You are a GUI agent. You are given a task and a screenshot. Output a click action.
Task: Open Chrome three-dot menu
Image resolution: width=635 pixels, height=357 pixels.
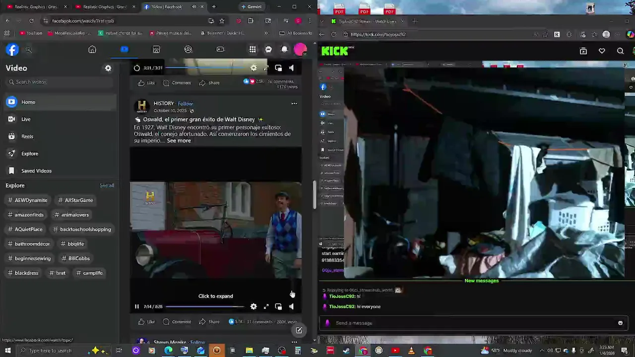click(310, 21)
